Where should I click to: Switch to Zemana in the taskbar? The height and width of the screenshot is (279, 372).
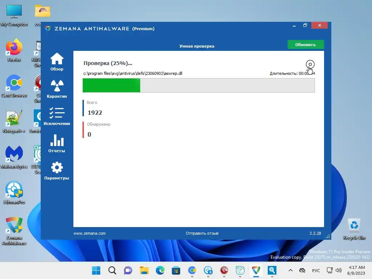click(256, 270)
